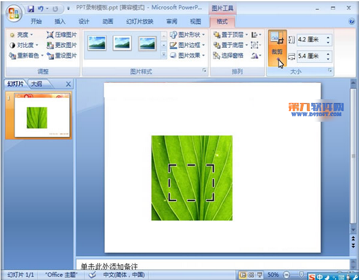
Task: Open the 大小 group dialog launcher
Action: point(330,70)
